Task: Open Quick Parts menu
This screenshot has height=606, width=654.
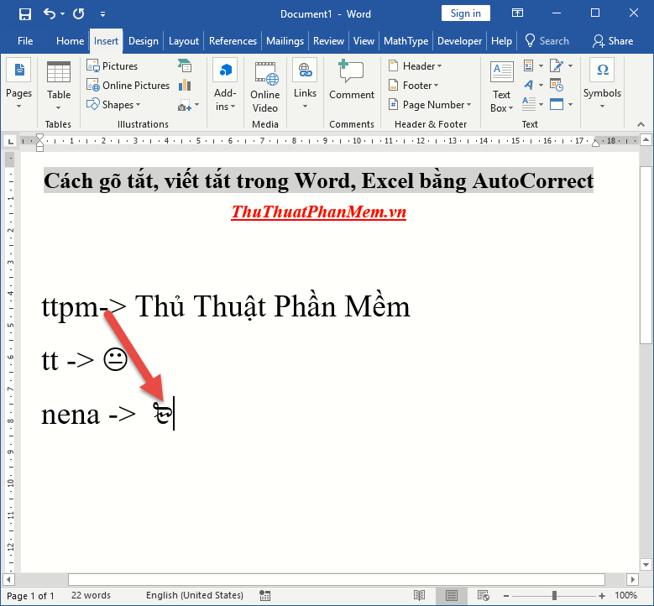Action: [x=533, y=66]
